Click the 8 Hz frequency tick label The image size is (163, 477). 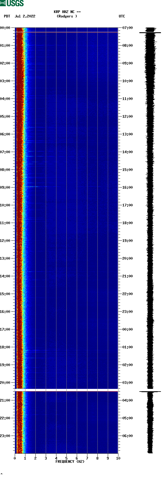pos(97,458)
